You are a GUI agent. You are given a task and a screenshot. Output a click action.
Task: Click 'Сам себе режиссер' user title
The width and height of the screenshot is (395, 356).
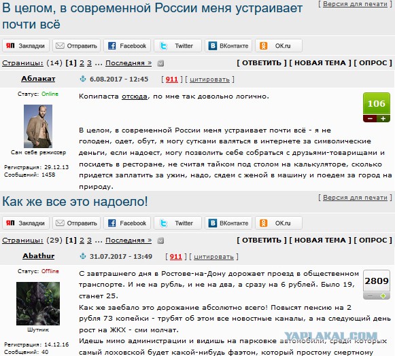coord(38,153)
